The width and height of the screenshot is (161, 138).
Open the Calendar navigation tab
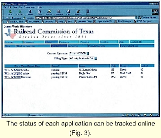click(89, 42)
